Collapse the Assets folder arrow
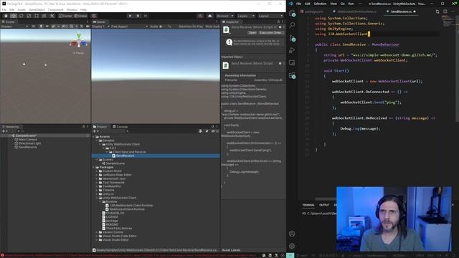 coord(94,137)
